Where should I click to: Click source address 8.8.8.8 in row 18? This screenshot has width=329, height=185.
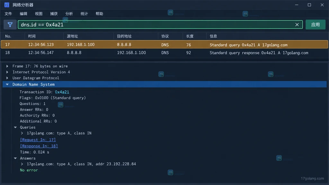pyautogui.click(x=74, y=53)
